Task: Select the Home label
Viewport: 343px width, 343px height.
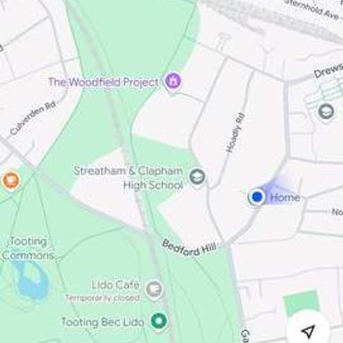Action: point(285,198)
